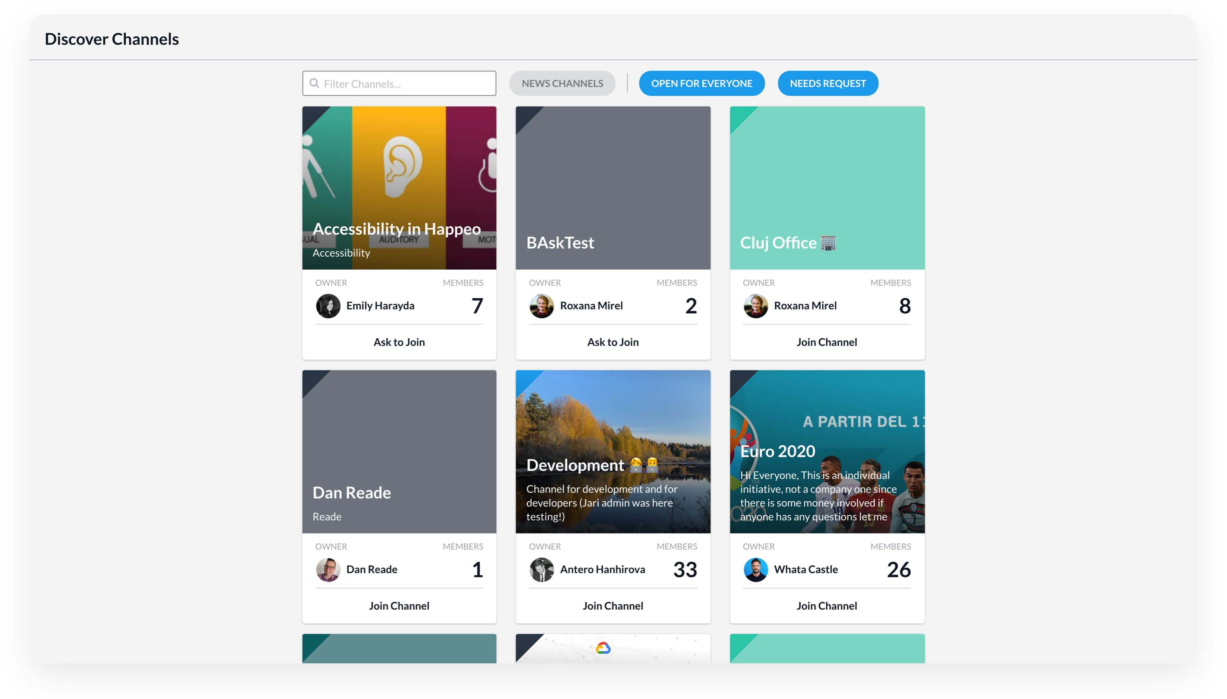The width and height of the screenshot is (1227, 699).
Task: Click Emily Harayda's owner avatar
Action: (x=328, y=306)
